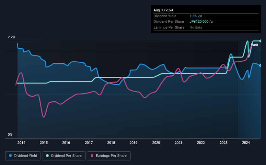266x165 pixels.
Task: Click the teal endpoint marker at chart top right
Action: click(x=260, y=41)
